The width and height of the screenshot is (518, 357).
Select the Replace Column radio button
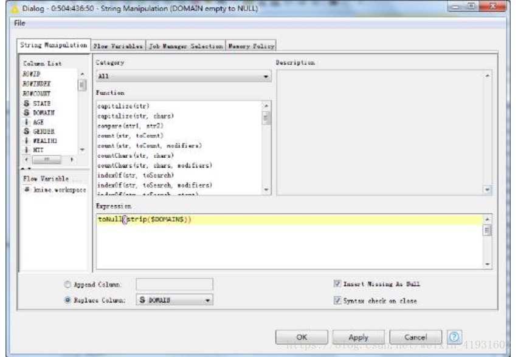(x=67, y=299)
